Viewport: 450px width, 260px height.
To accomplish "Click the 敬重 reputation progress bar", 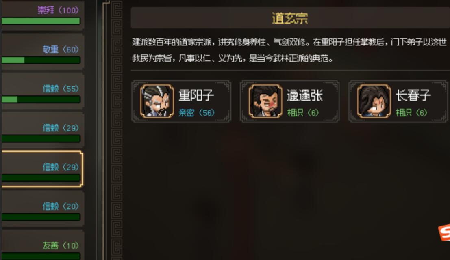I will coord(41,60).
